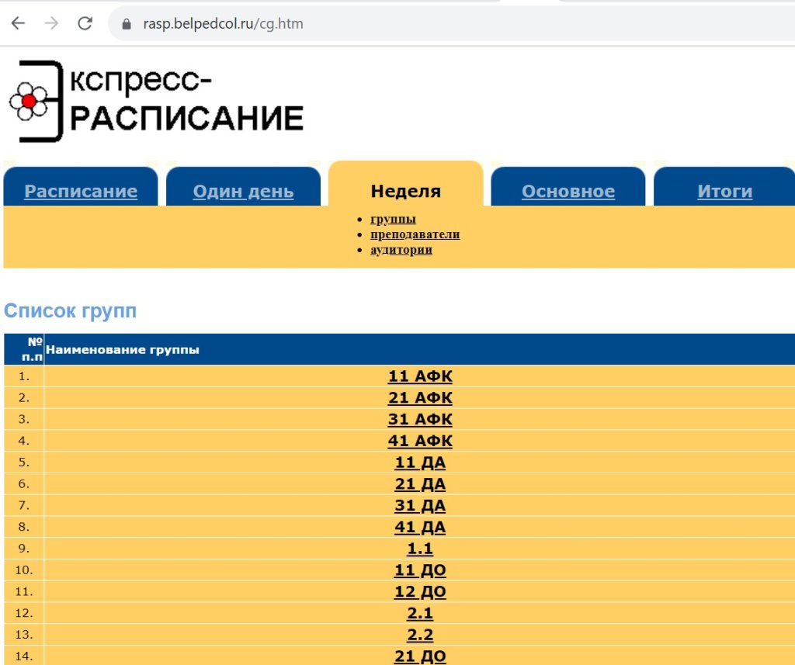The width and height of the screenshot is (795, 665).
Task: Click group 12 ДО link
Action: (x=420, y=593)
